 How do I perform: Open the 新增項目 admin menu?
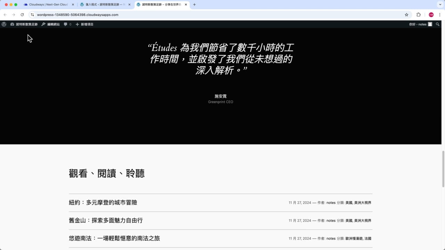[x=84, y=24]
